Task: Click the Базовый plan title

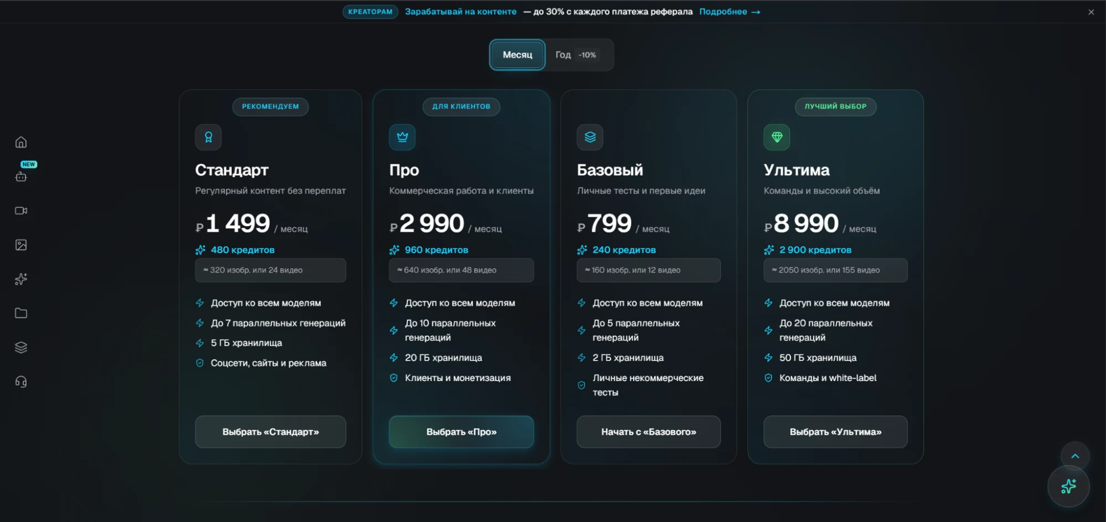Action: (x=610, y=170)
